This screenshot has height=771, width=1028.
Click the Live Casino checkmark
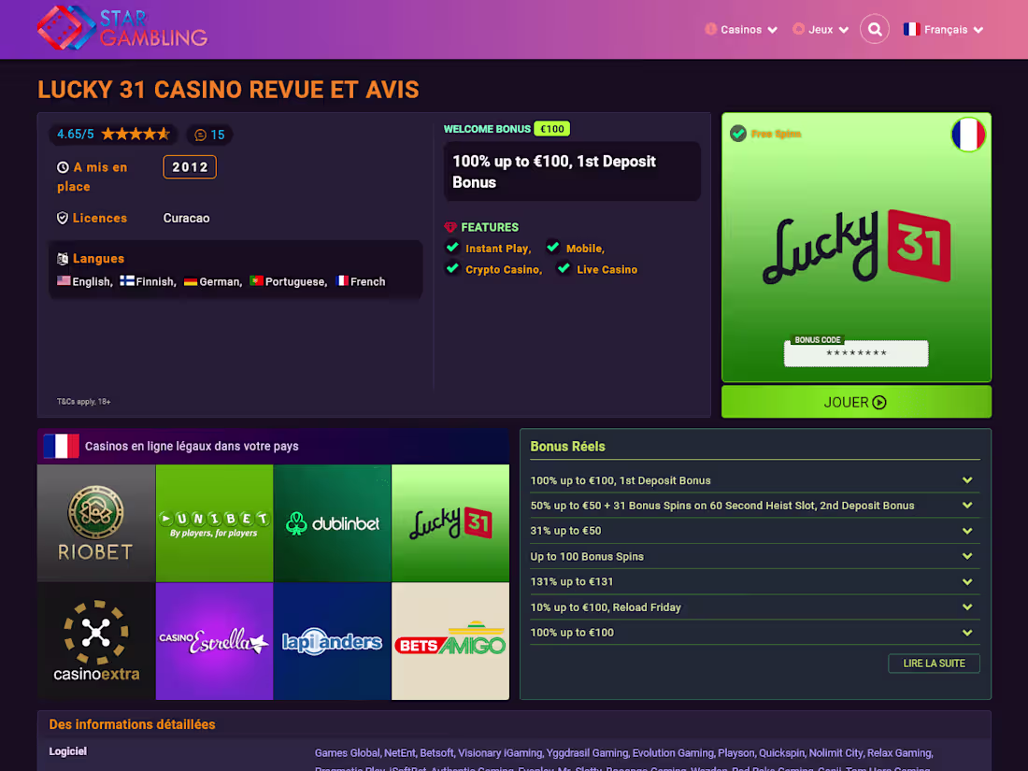(564, 268)
